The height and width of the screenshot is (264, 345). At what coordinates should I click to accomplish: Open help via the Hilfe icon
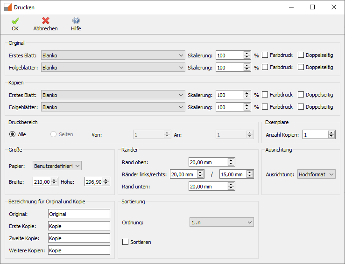(x=76, y=21)
